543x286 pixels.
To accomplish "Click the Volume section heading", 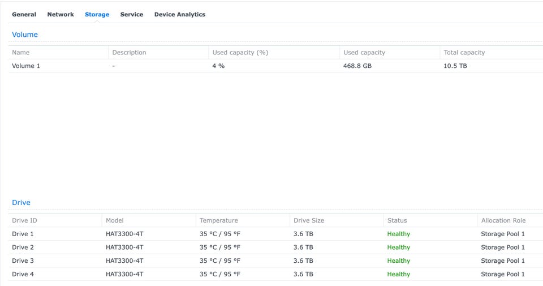I will [x=25, y=35].
